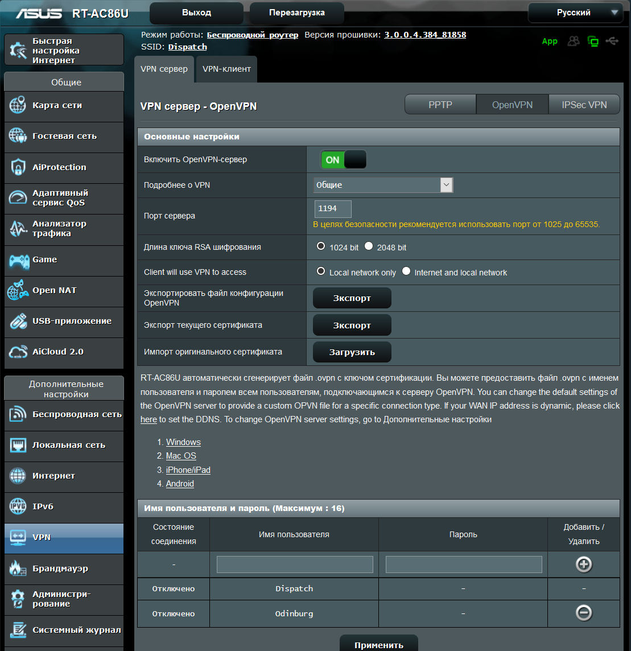Screen dimensions: 631x651
Task: Click the Гостевая сеть icon
Action: (18, 136)
